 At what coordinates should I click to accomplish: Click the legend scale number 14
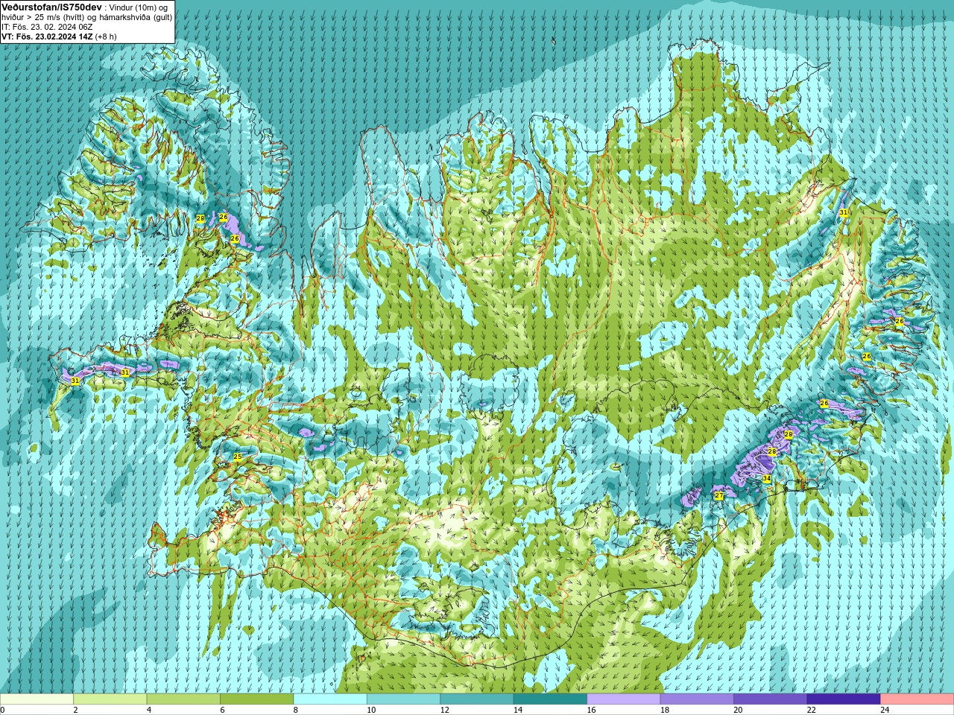coord(518,711)
